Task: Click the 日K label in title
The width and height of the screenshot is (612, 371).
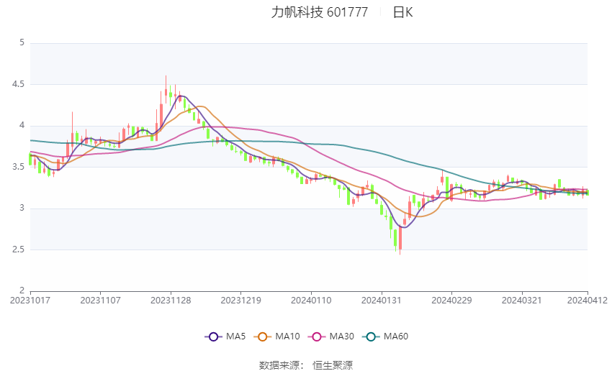Action: pos(402,12)
